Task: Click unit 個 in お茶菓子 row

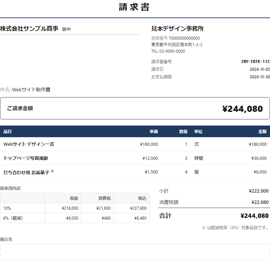Action: (196, 172)
